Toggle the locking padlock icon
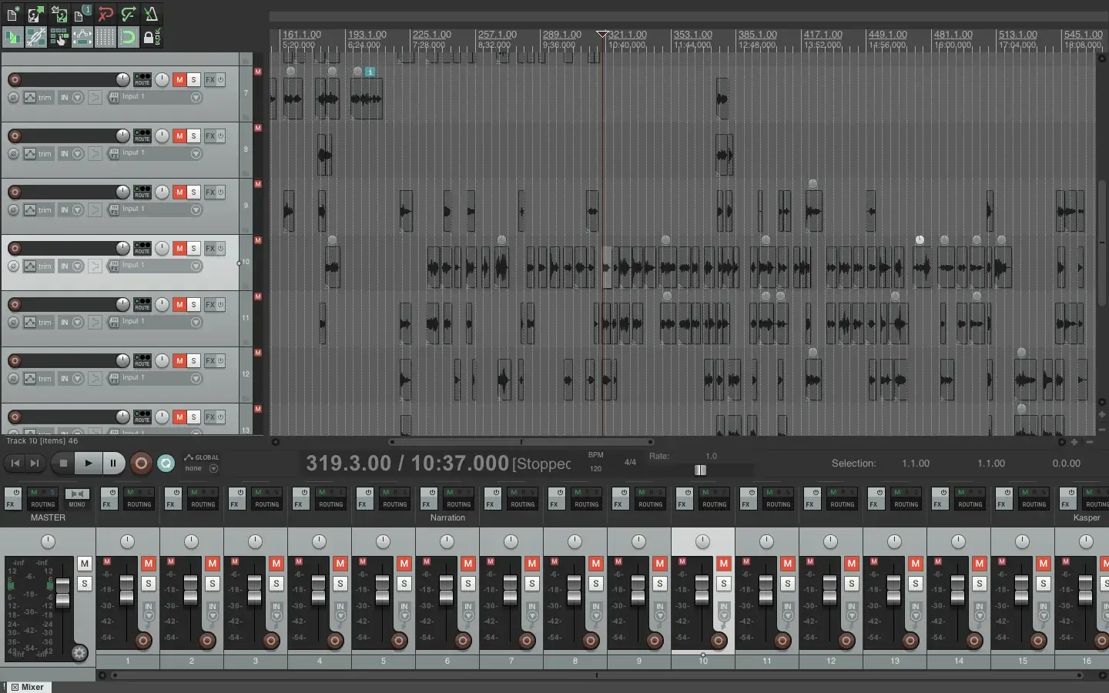The width and height of the screenshot is (1109, 693). coord(152,37)
